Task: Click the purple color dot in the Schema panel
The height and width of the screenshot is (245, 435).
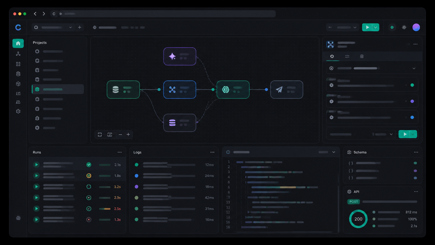Action: [415, 171]
